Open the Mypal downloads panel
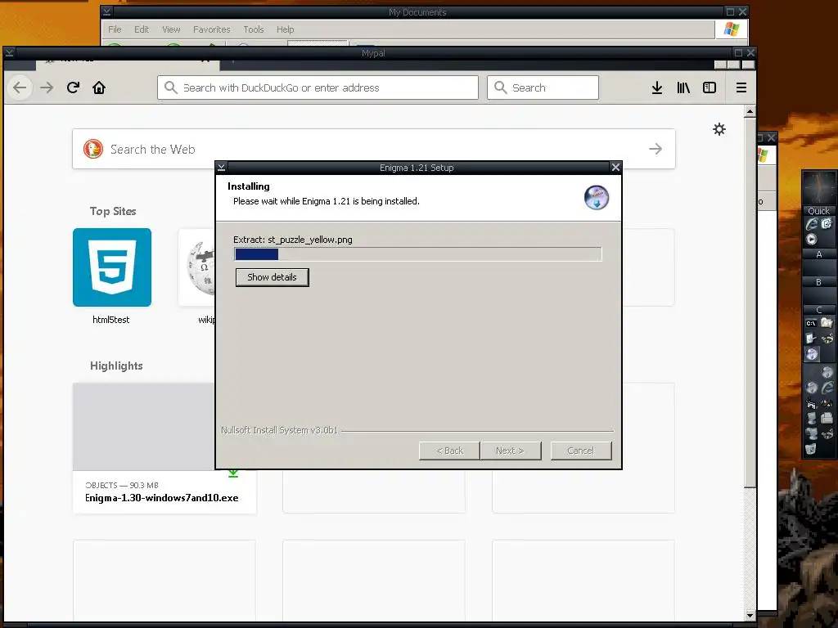 657,87
